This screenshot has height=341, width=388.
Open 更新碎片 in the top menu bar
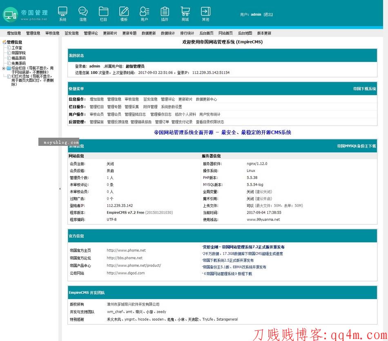pos(110,33)
